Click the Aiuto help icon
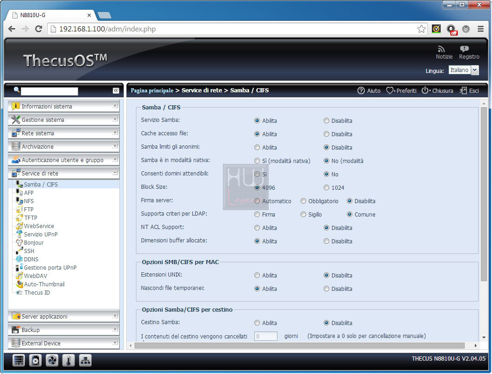Screen dimensions: 492x374 tap(361, 90)
